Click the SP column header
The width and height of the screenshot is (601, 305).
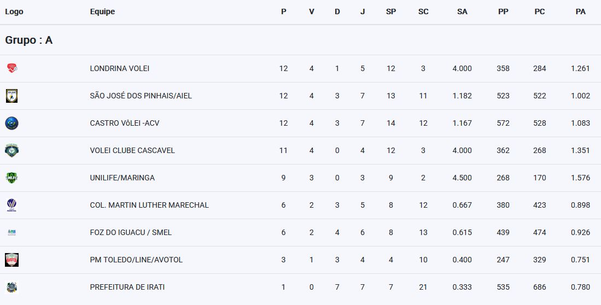pos(391,11)
